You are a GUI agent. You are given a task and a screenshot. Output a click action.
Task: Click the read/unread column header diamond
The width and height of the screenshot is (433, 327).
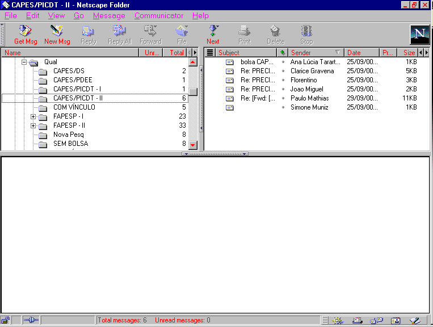tap(283, 52)
